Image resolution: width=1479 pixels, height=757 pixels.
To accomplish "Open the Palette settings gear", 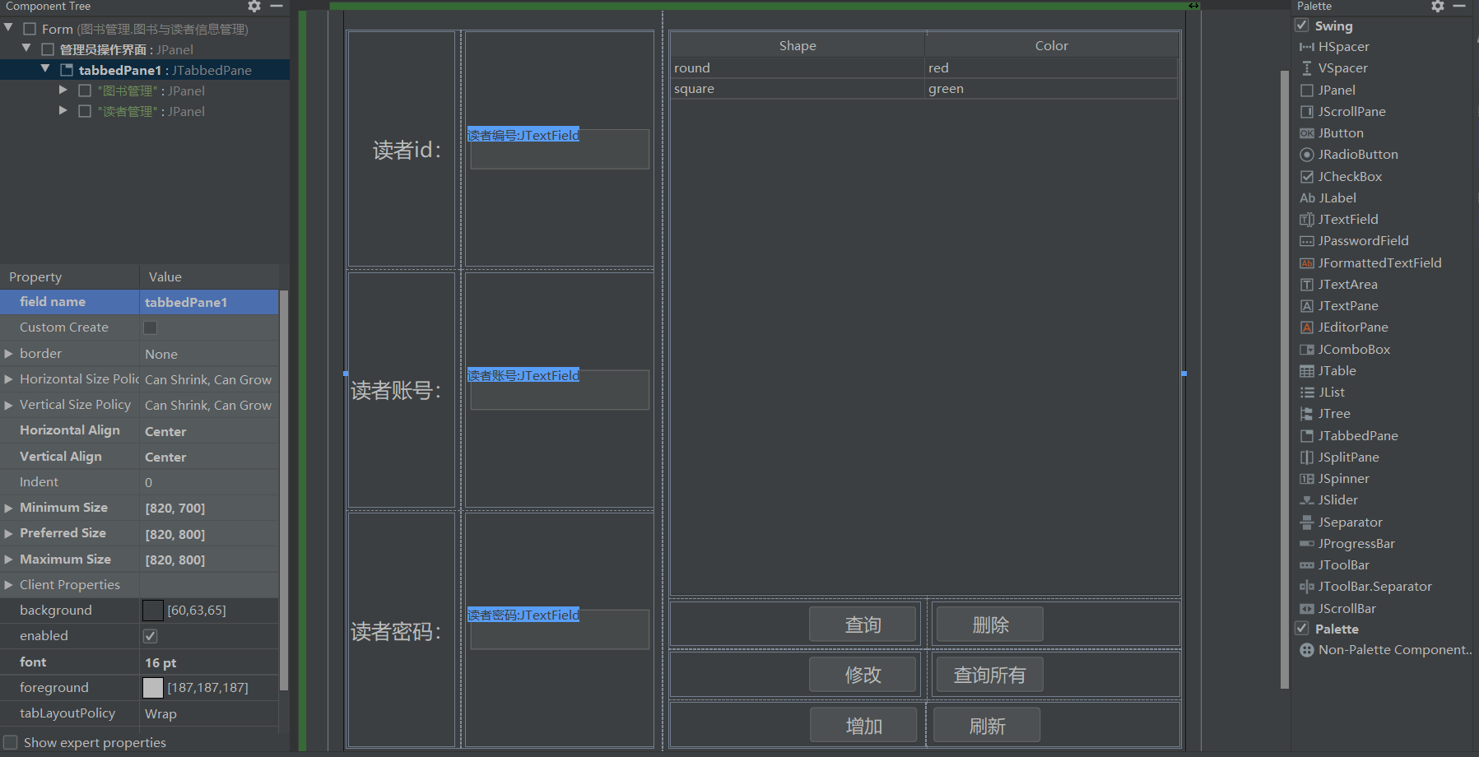I will coord(1437,7).
